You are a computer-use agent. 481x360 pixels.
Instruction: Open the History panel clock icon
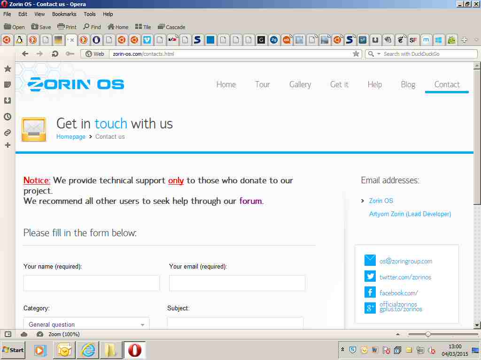point(8,117)
